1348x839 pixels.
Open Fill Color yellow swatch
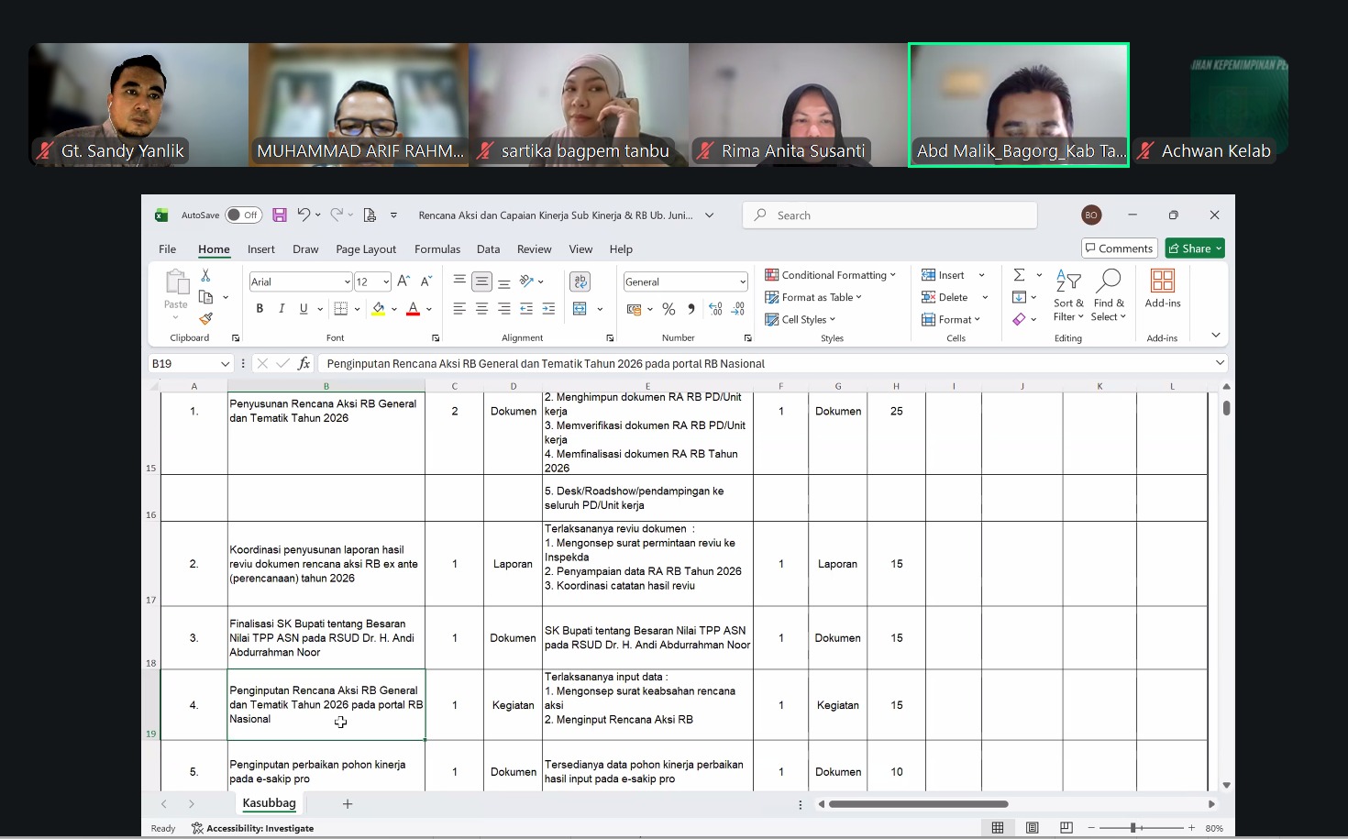(379, 309)
